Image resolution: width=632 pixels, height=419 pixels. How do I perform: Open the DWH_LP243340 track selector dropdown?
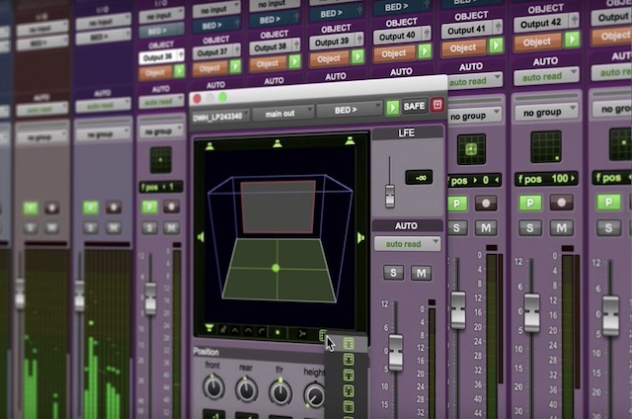click(220, 117)
